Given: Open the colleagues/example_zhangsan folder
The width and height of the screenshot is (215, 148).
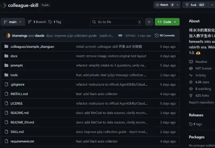Looking at the screenshot, I should click(32, 47).
